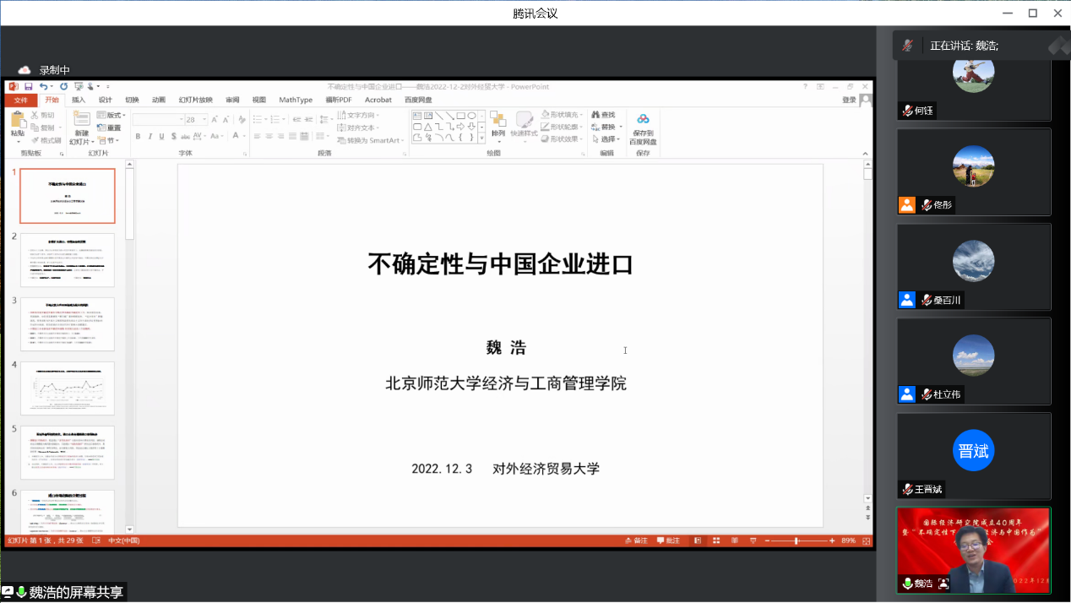Click the Paste clipboard icon

18,122
